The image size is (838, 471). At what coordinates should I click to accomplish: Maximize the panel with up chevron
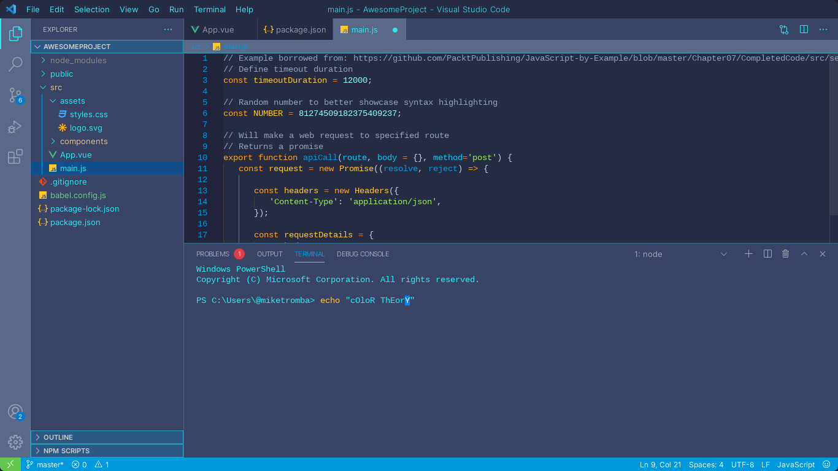click(x=804, y=254)
